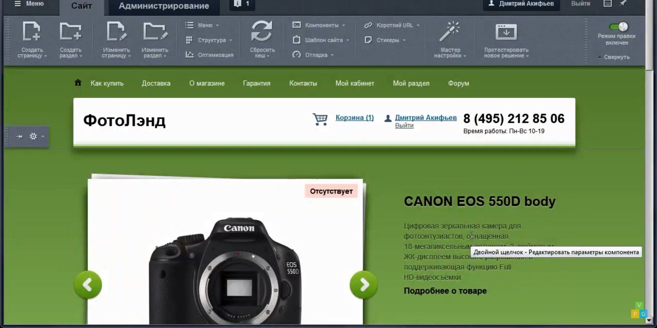The width and height of the screenshot is (657, 328).
Task: Click the Test new solution icon
Action: coord(506,32)
